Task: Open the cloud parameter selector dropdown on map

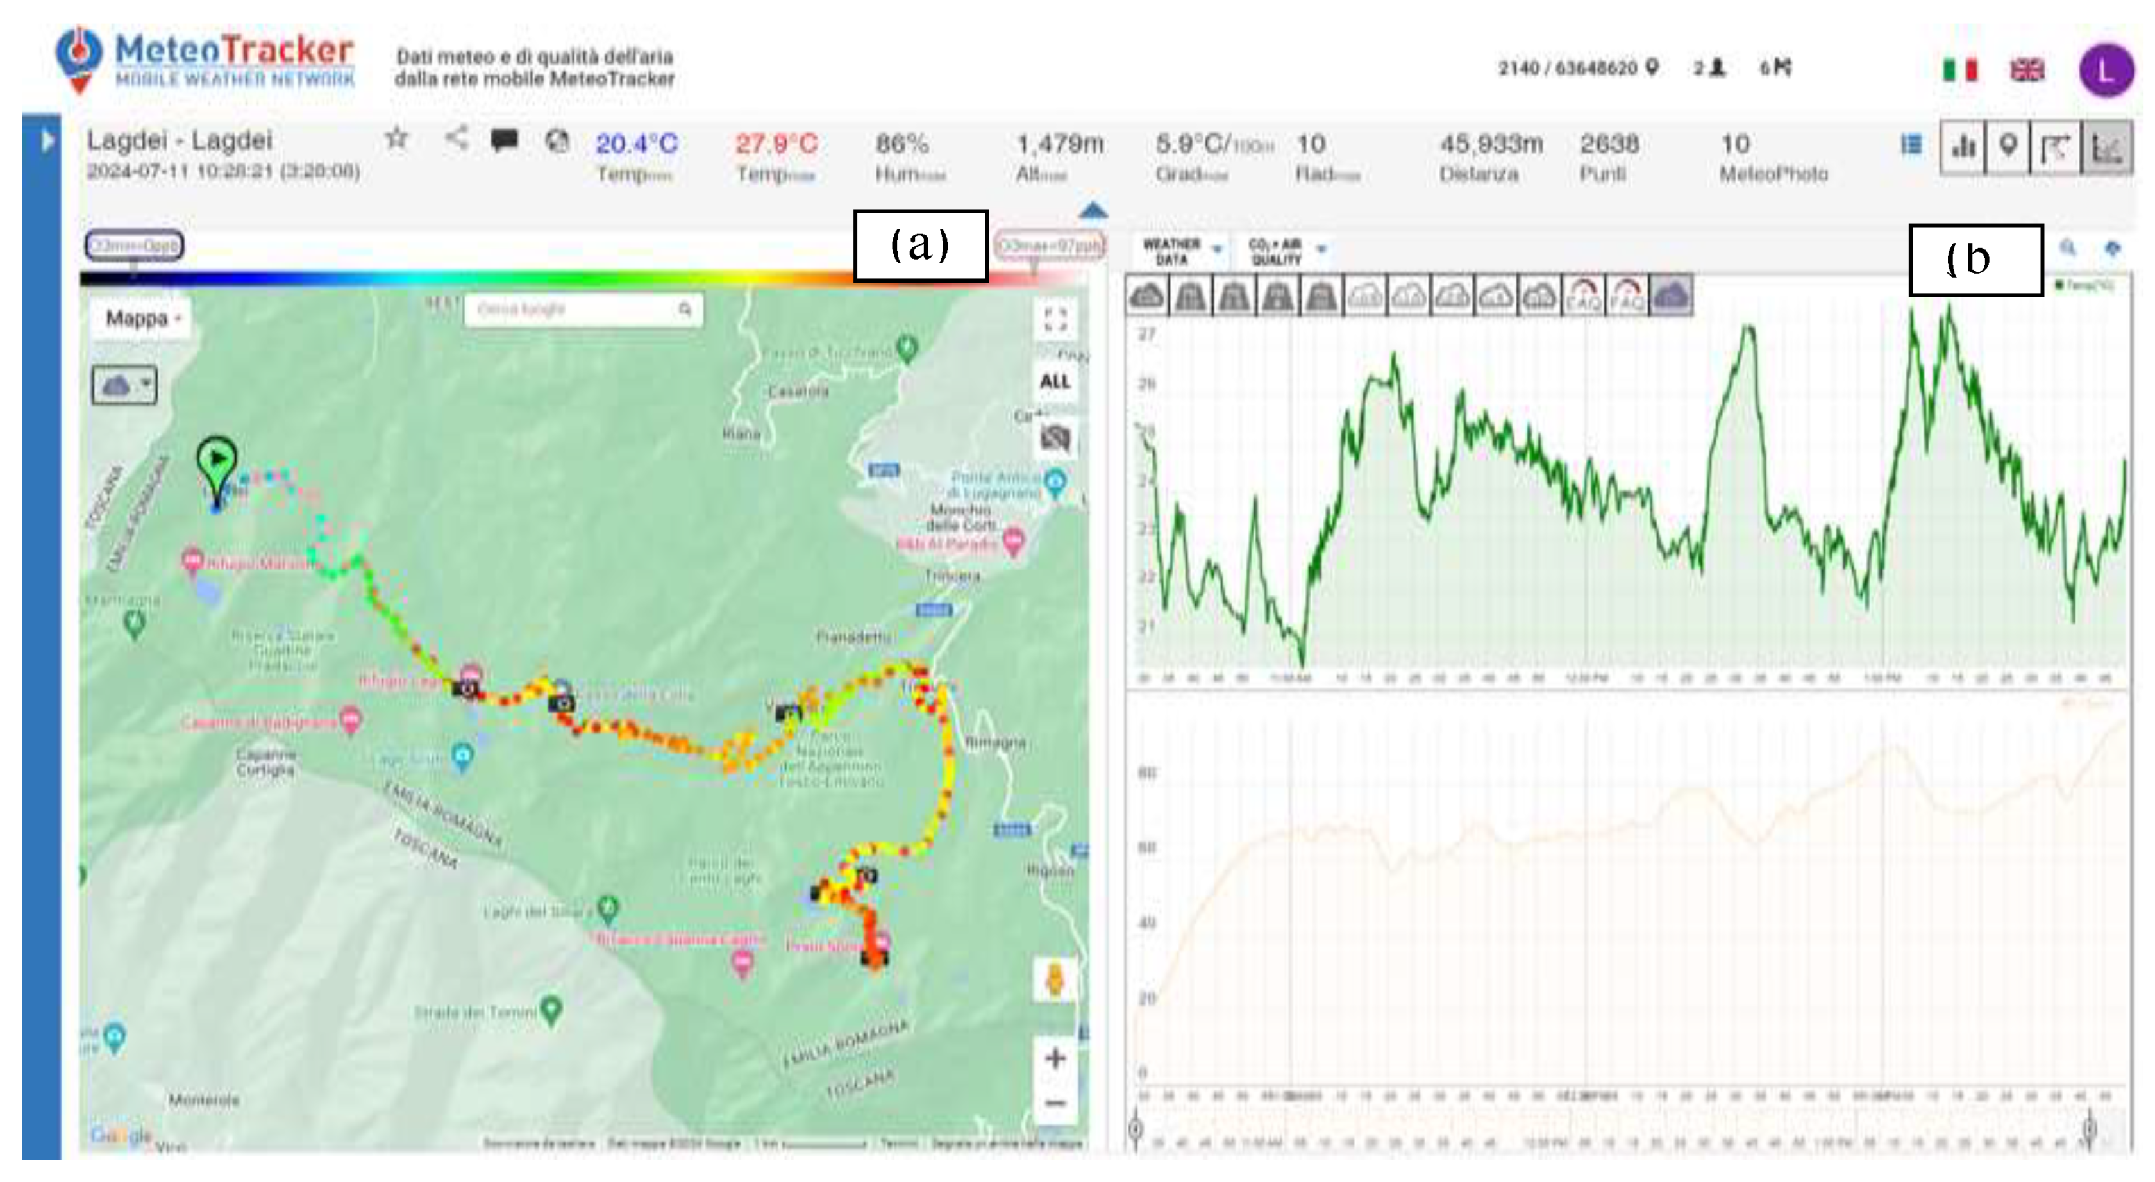Action: 124,386
